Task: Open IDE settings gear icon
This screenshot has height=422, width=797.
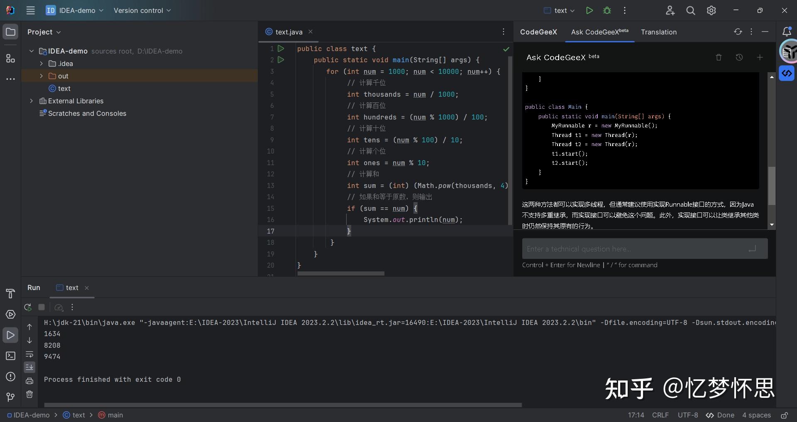Action: pyautogui.click(x=711, y=10)
